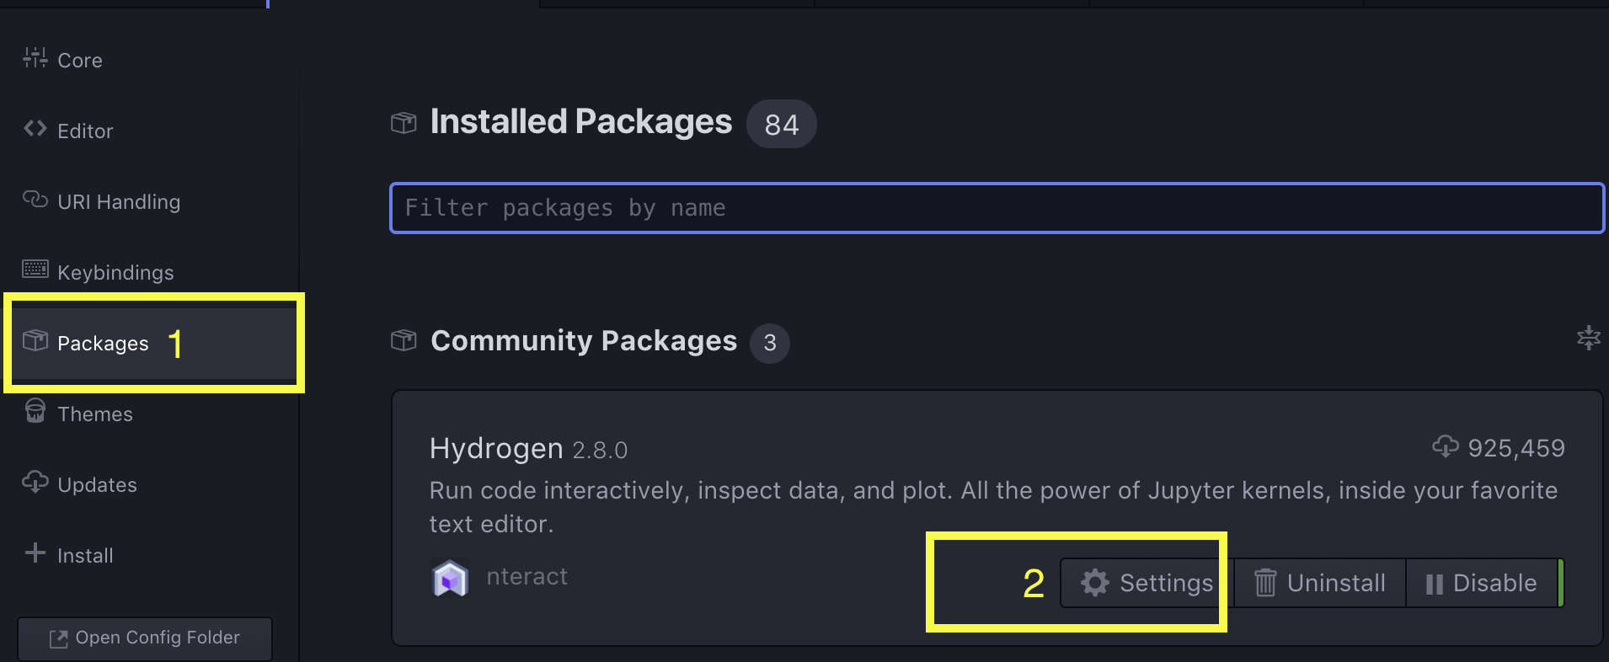Click the Install plus icon
Screen dimensions: 1609x662
pyautogui.click(x=35, y=553)
